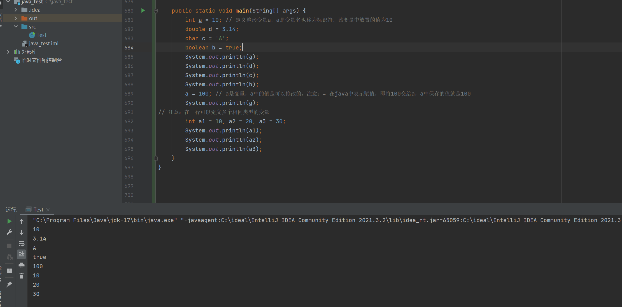The height and width of the screenshot is (307, 622).
Task: Select the src folder row
Action: (62, 27)
